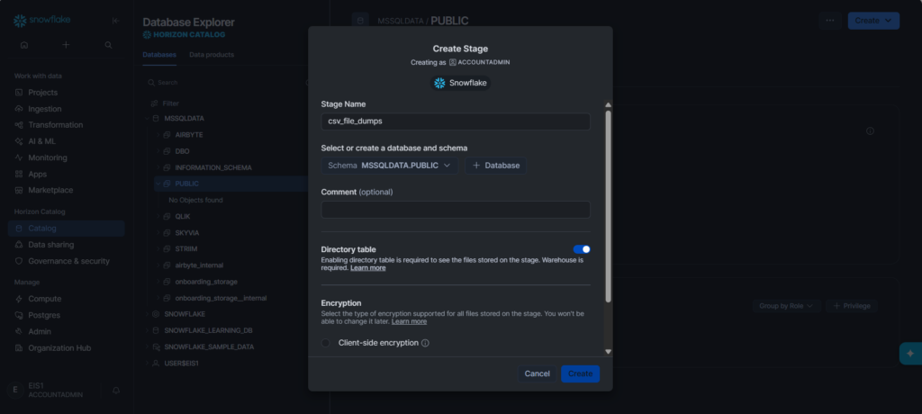Click the dialog vertical scrollbar thumb

pyautogui.click(x=608, y=206)
